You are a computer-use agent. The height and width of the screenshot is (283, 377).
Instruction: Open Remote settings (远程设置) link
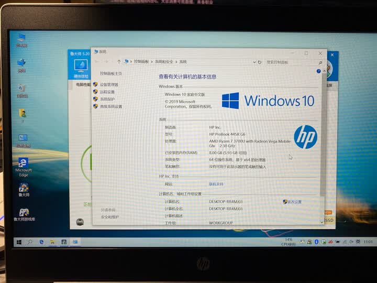[x=107, y=92]
